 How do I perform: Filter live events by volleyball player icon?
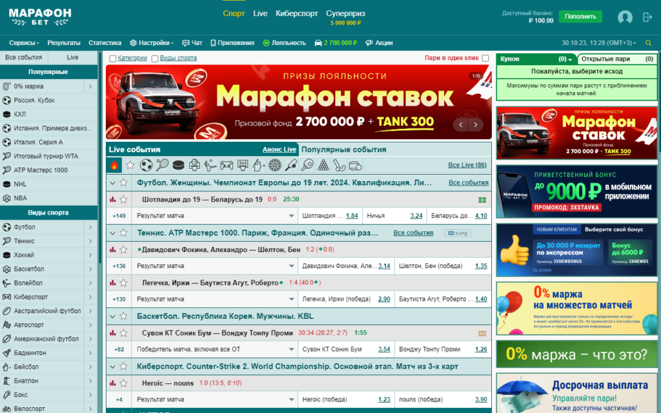pyautogui.click(x=210, y=166)
